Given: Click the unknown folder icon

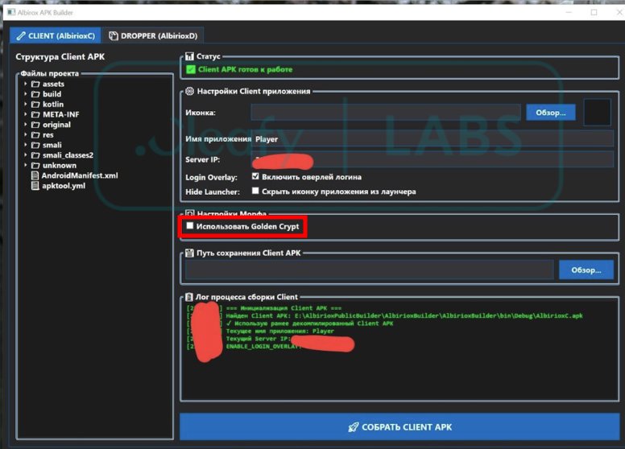Looking at the screenshot, I should [35, 166].
